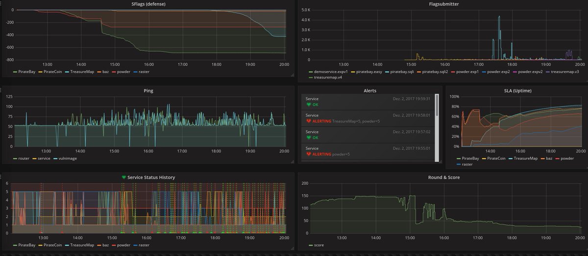Open ALERTING TreasureMap=5, powder=5 alert entry

(368, 118)
